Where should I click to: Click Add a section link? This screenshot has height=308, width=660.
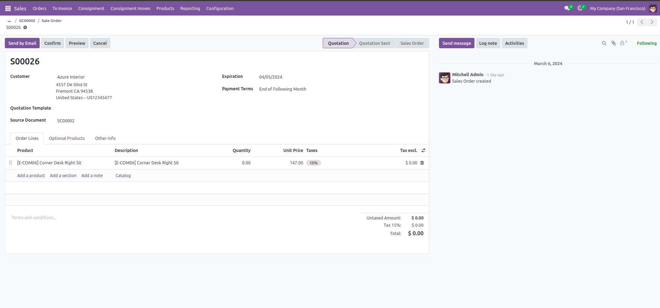(x=63, y=176)
